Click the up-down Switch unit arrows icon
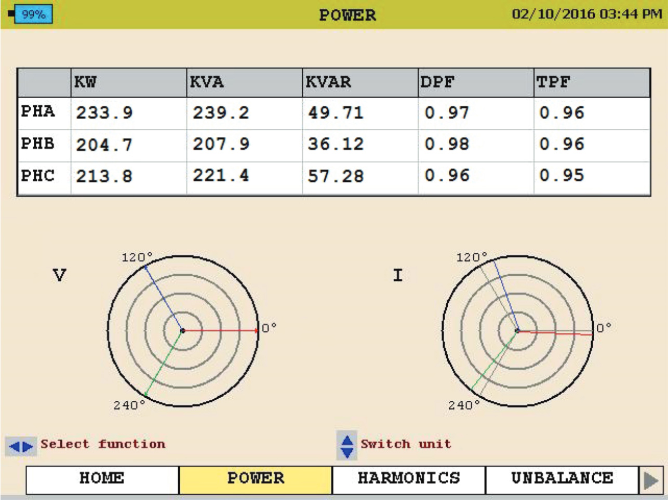This screenshot has width=668, height=500. (347, 445)
